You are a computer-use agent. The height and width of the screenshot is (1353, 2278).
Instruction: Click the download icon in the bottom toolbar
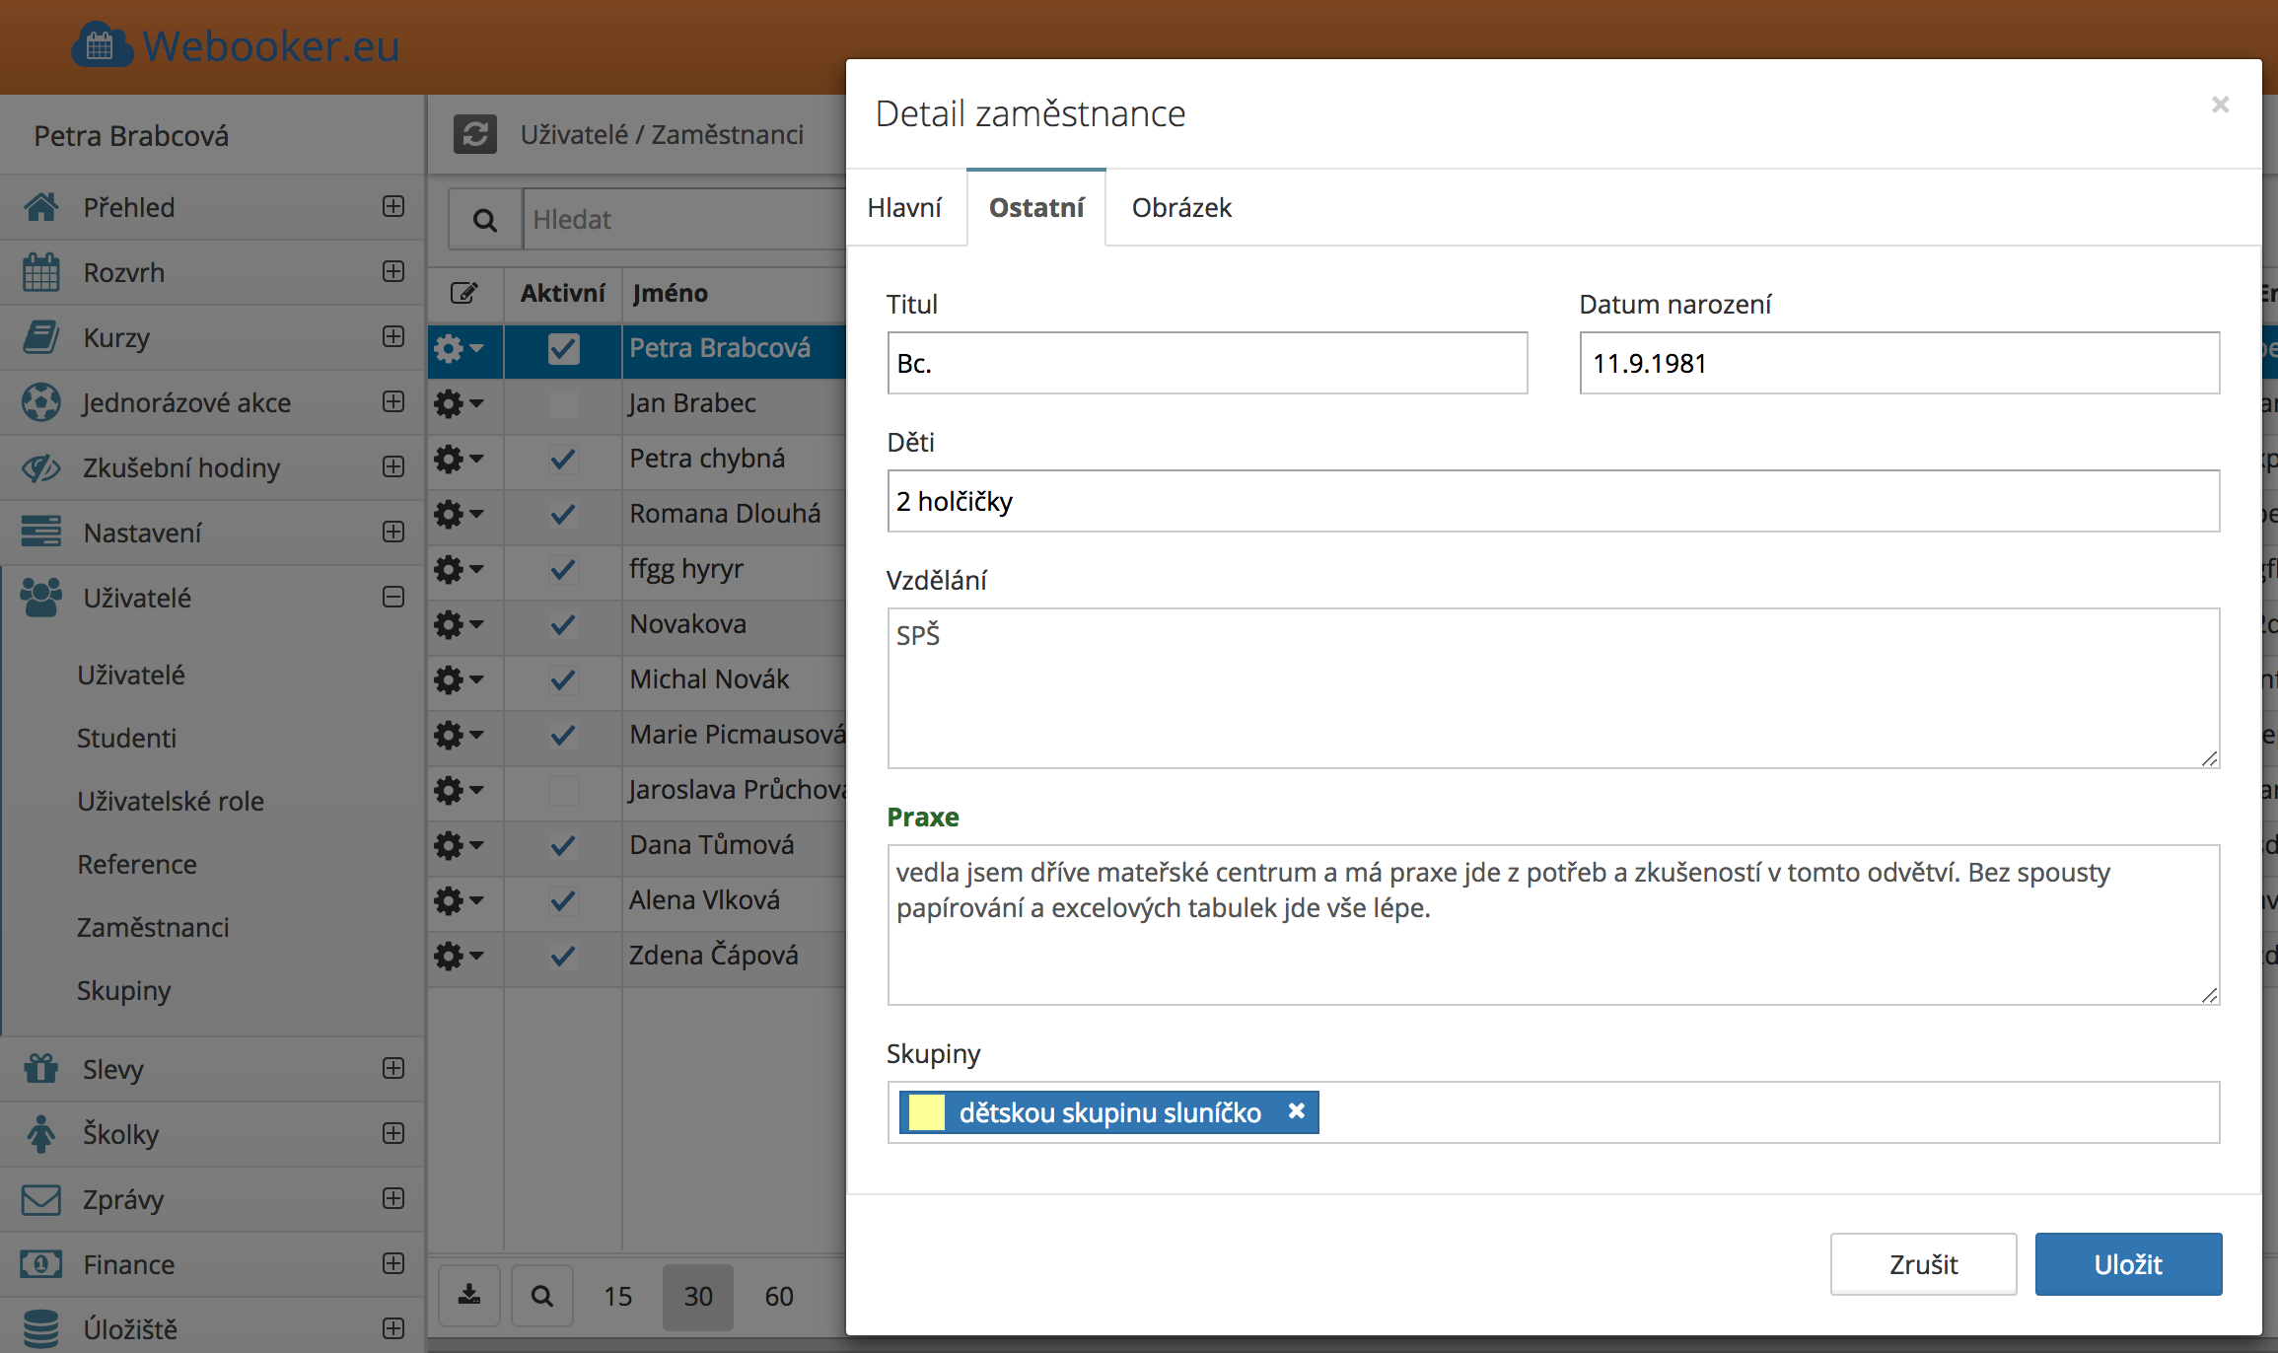pyautogui.click(x=469, y=1295)
